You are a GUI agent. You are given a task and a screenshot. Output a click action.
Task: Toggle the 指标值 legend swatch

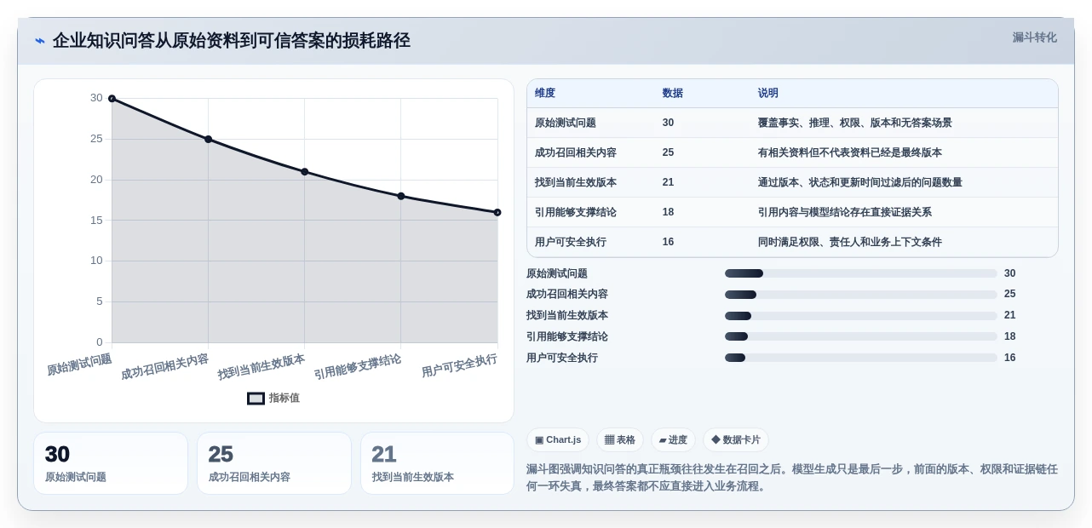tap(256, 399)
